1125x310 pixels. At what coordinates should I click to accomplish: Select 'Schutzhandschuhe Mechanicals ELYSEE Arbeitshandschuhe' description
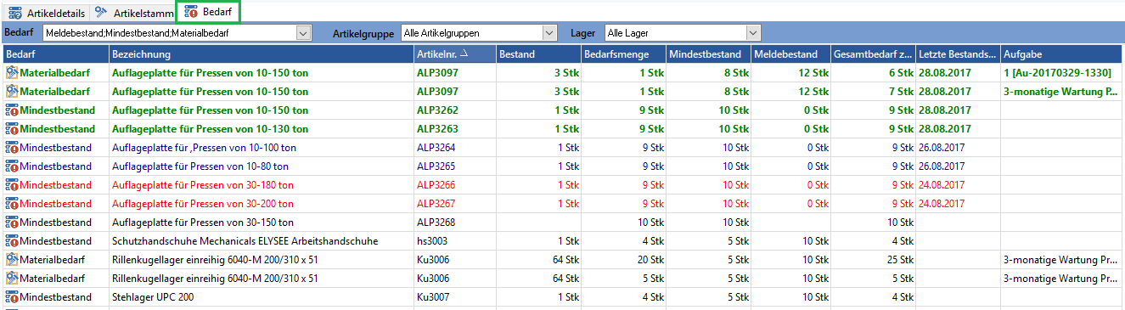[245, 241]
